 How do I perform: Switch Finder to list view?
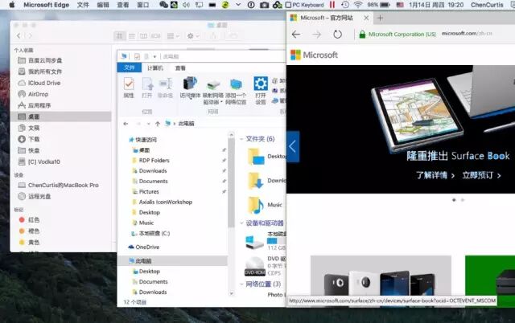[132, 35]
